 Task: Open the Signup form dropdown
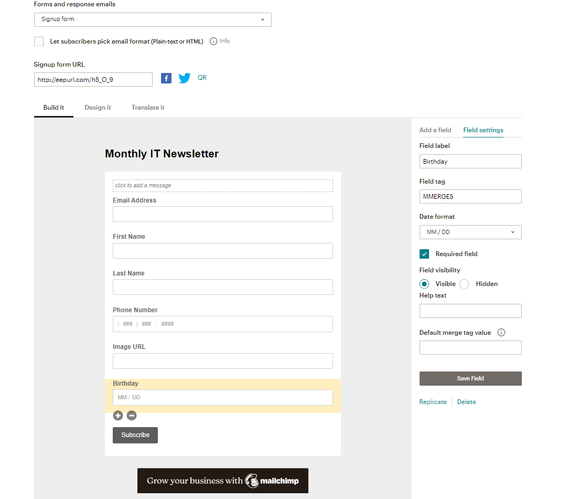[153, 19]
